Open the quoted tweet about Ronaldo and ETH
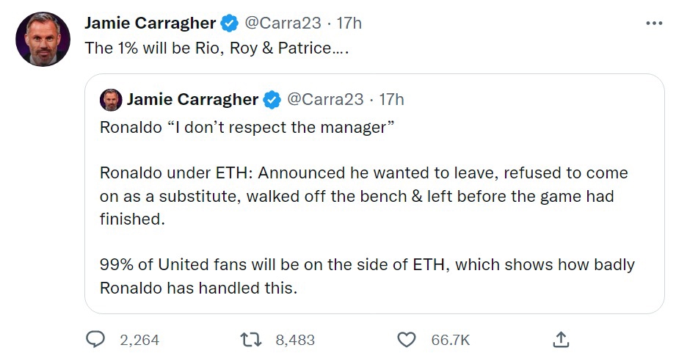 367,220
